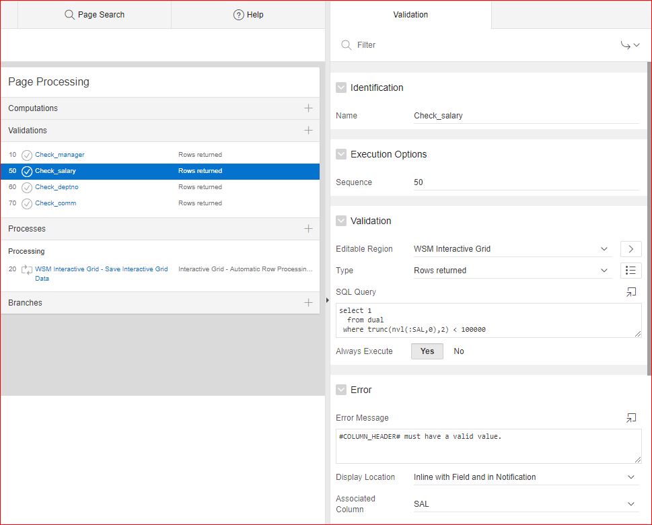652x525 pixels.
Task: Set Always Execute to No
Action: pyautogui.click(x=459, y=351)
